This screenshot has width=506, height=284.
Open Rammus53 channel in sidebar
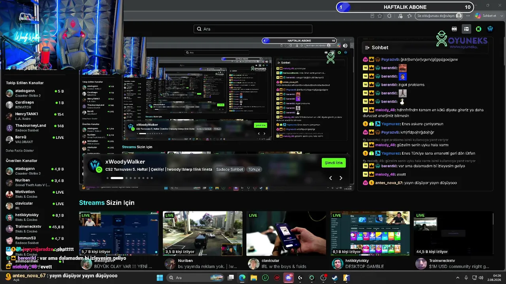coord(35,240)
